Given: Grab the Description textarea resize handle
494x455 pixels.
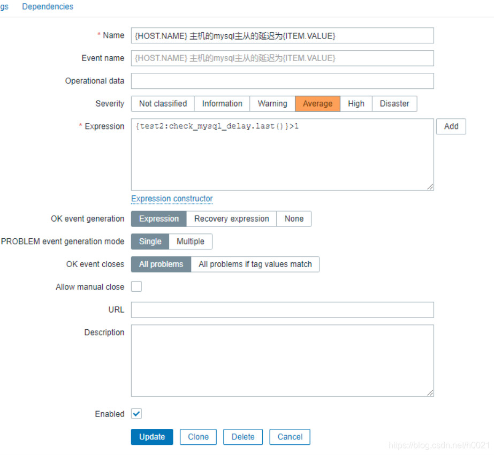Looking at the screenshot, I should (430, 393).
